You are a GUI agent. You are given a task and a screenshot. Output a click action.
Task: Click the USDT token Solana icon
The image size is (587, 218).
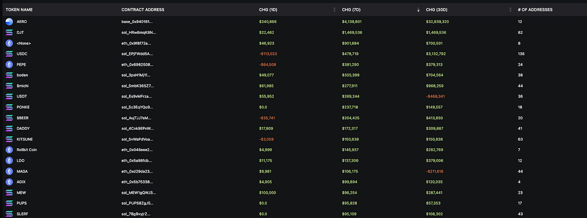9,96
